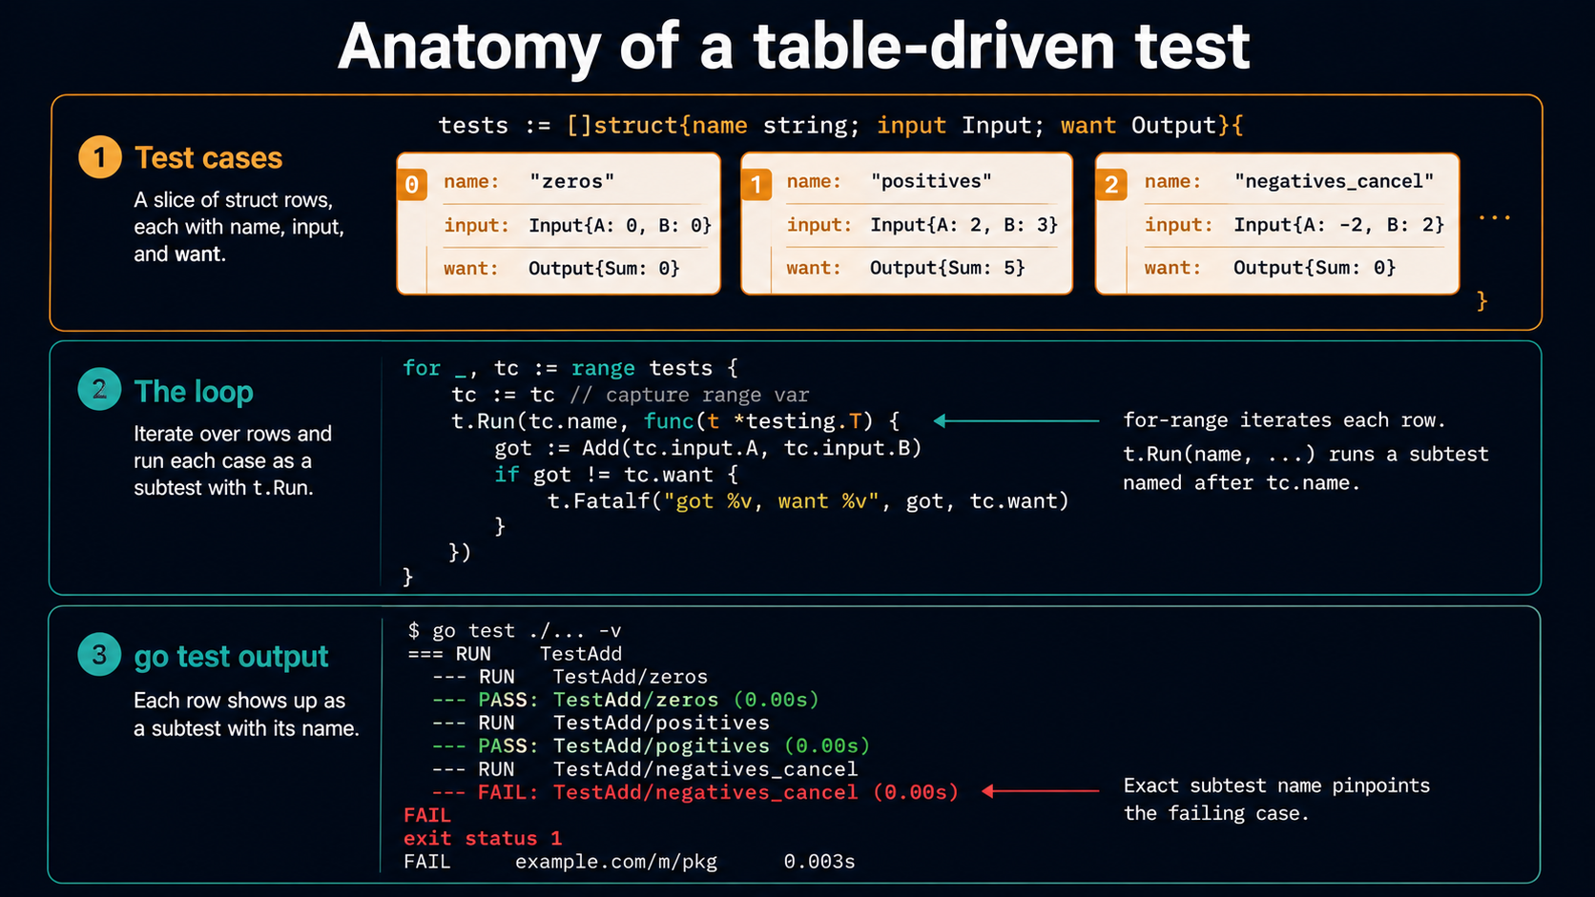This screenshot has width=1595, height=897.
Task: Click the "t.Run(tc.name, func(t *testing.T) {" line
Action: tap(675, 421)
